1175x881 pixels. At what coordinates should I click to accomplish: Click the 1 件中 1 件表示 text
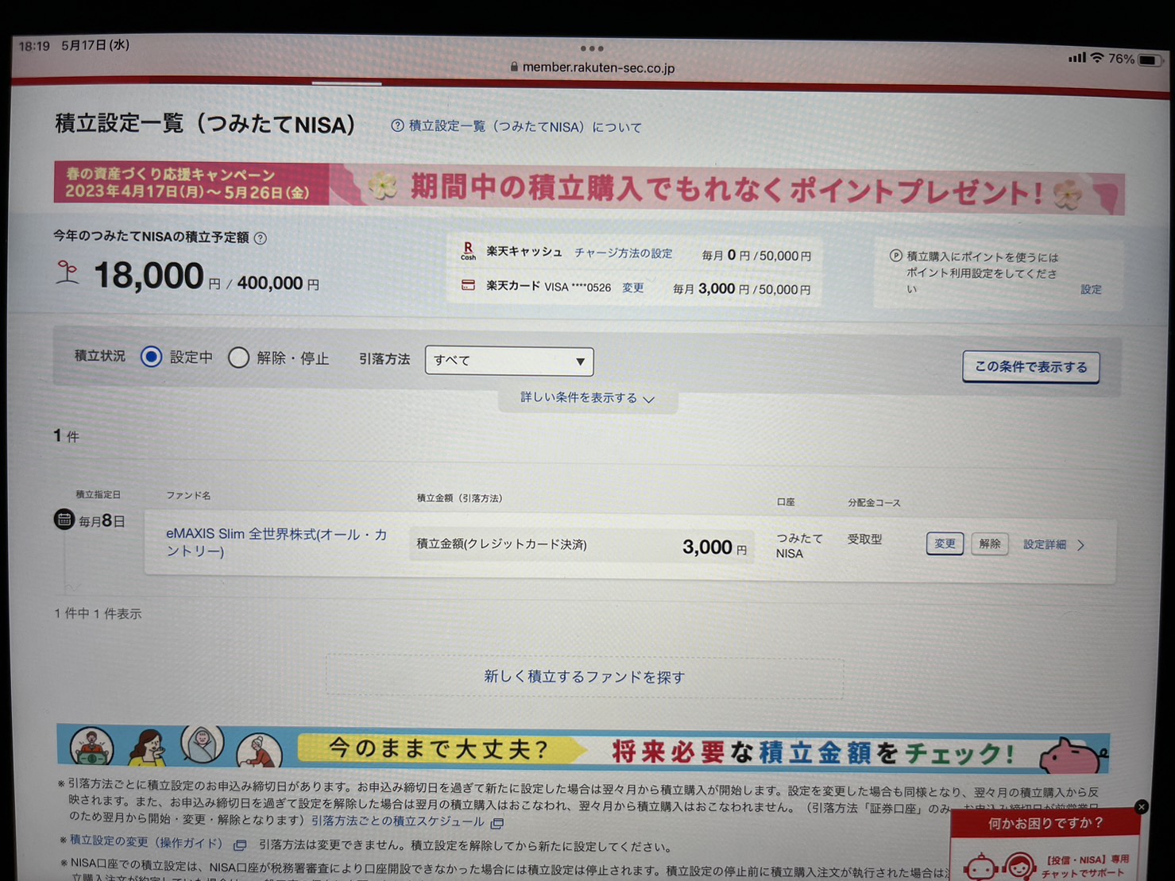[98, 613]
